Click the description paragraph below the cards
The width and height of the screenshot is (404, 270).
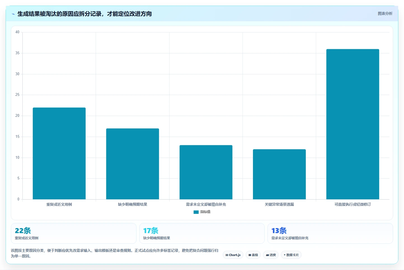pos(115,253)
